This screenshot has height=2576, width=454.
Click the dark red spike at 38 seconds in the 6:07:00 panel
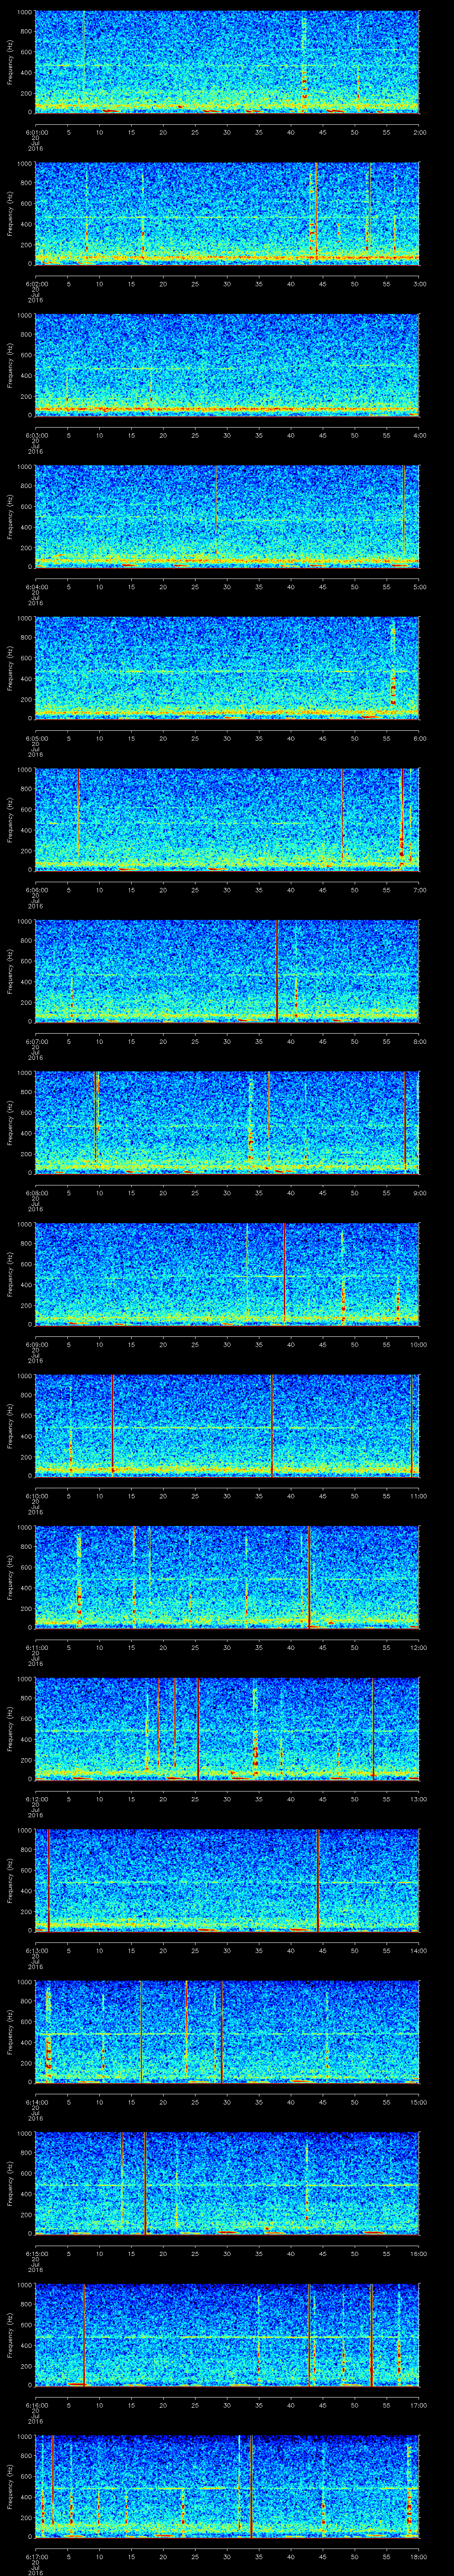point(276,970)
